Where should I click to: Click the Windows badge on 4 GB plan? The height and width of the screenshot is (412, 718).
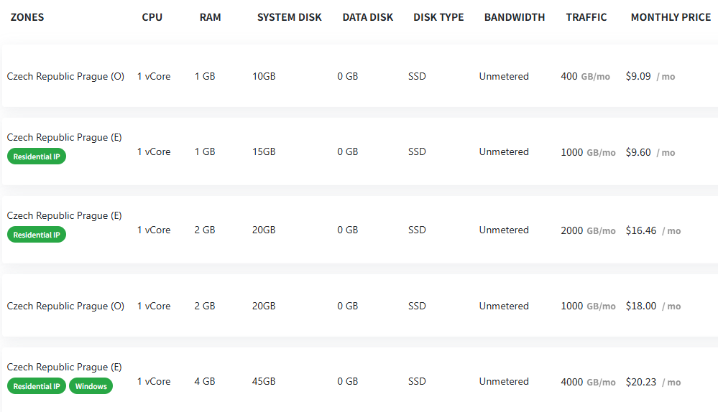tap(91, 386)
